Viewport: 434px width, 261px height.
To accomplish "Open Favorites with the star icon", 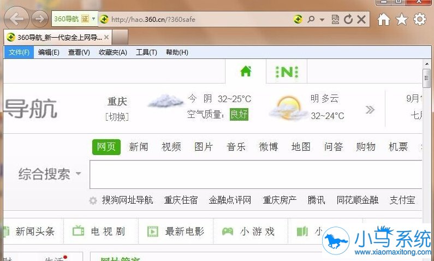I will 402,19.
